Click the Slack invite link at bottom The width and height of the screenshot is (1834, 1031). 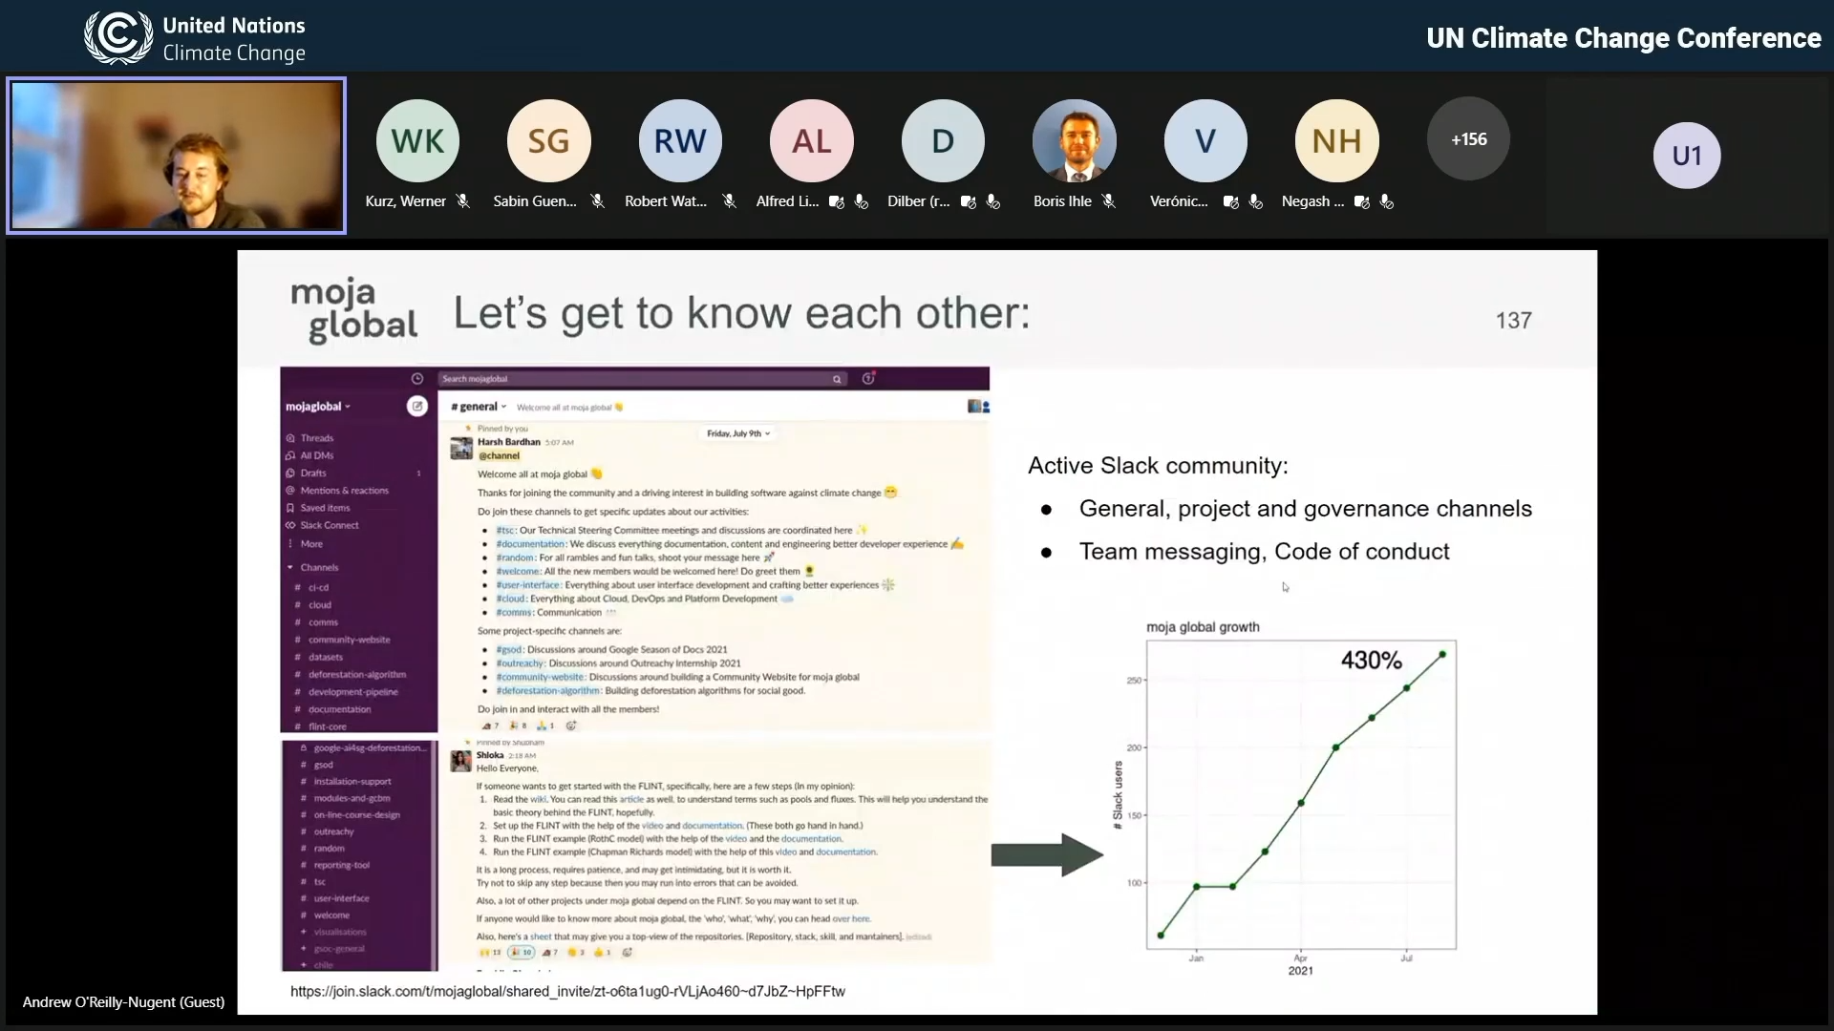pos(566,991)
